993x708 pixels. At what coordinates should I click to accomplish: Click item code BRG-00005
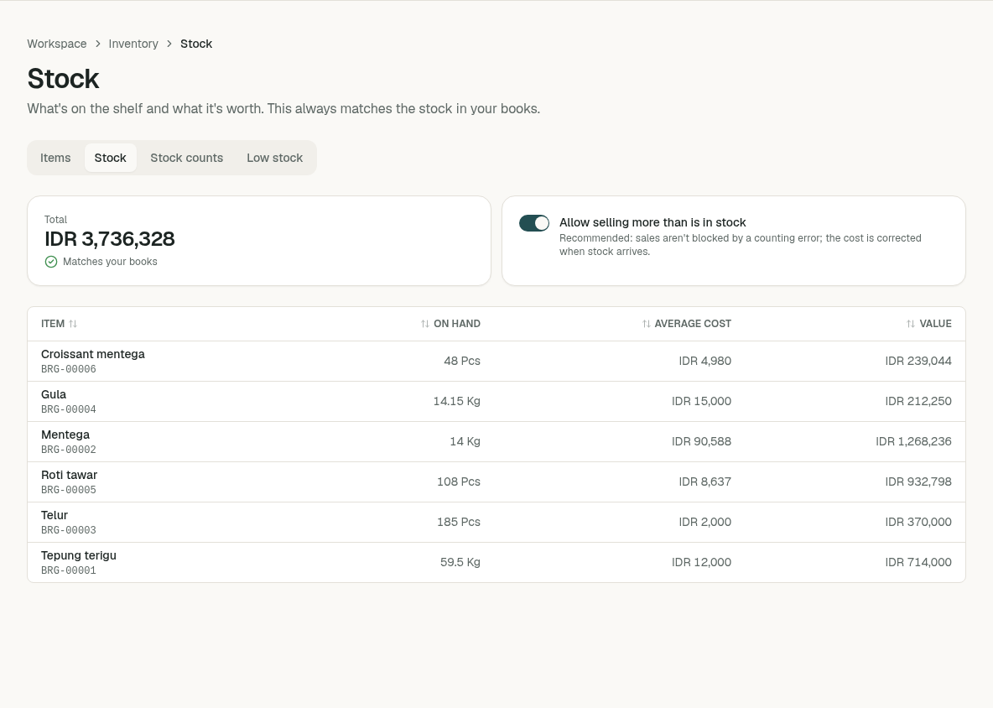tap(69, 490)
